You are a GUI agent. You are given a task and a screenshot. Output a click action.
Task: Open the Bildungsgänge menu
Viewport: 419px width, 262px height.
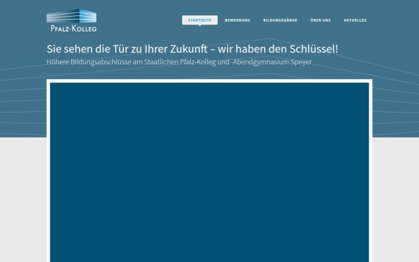click(x=280, y=20)
